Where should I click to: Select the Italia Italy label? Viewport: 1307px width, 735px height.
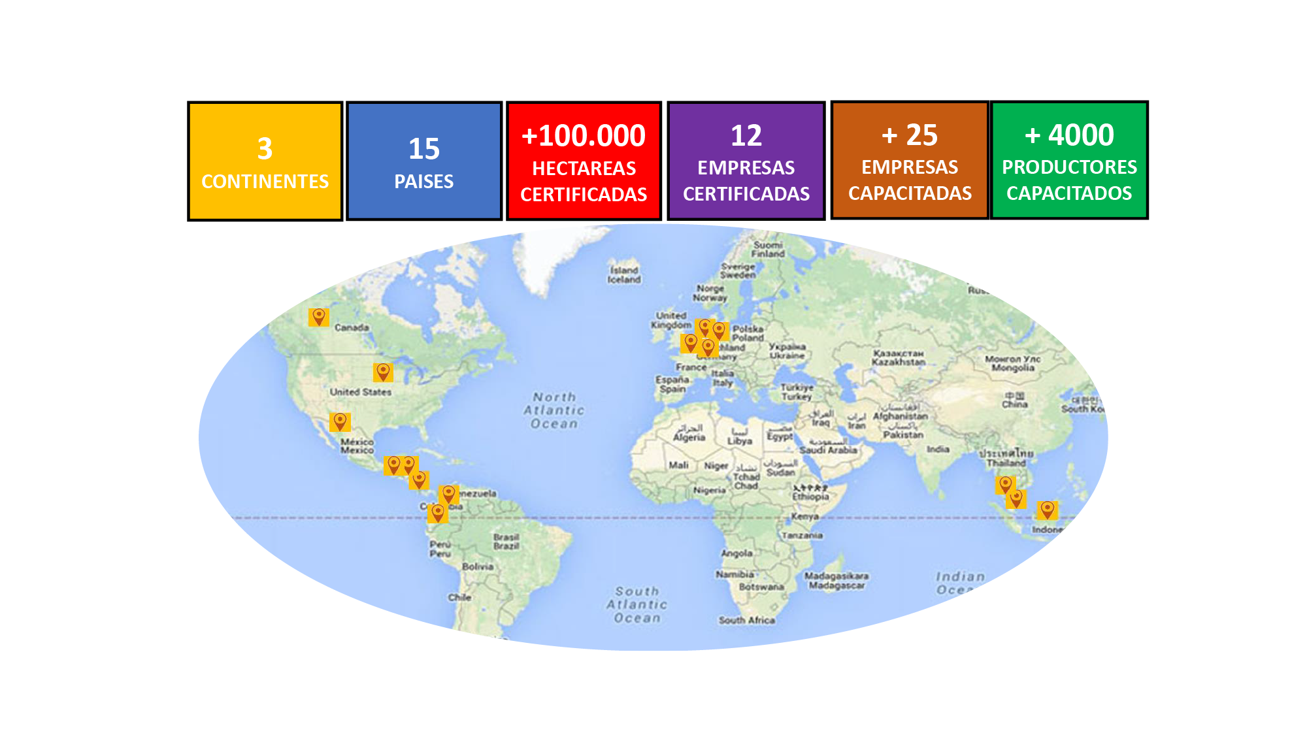[723, 378]
